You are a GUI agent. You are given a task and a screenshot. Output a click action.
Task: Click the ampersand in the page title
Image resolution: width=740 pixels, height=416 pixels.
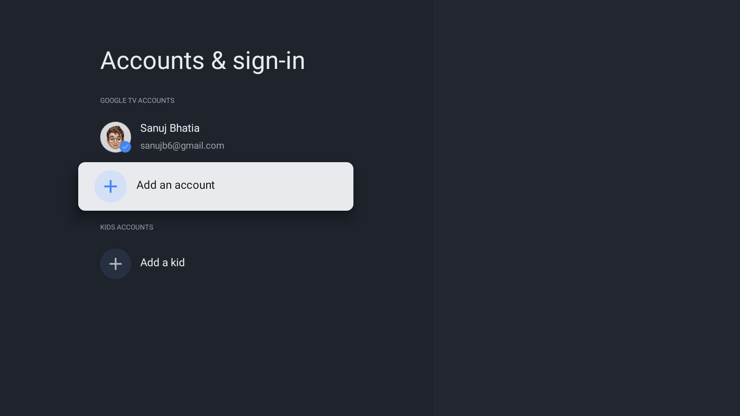click(218, 61)
